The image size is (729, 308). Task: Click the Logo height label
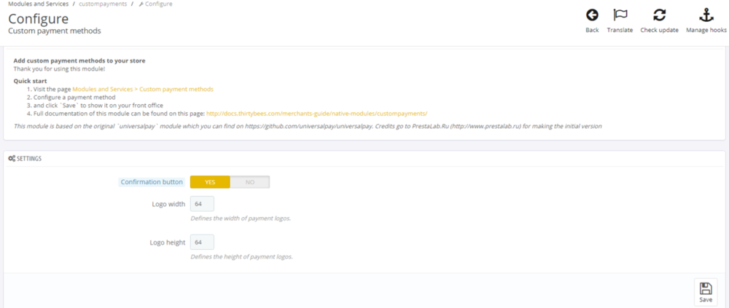point(168,242)
